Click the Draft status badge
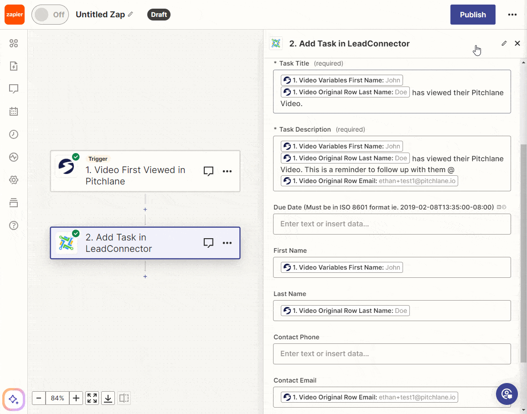The width and height of the screenshot is (527, 414). (x=159, y=15)
